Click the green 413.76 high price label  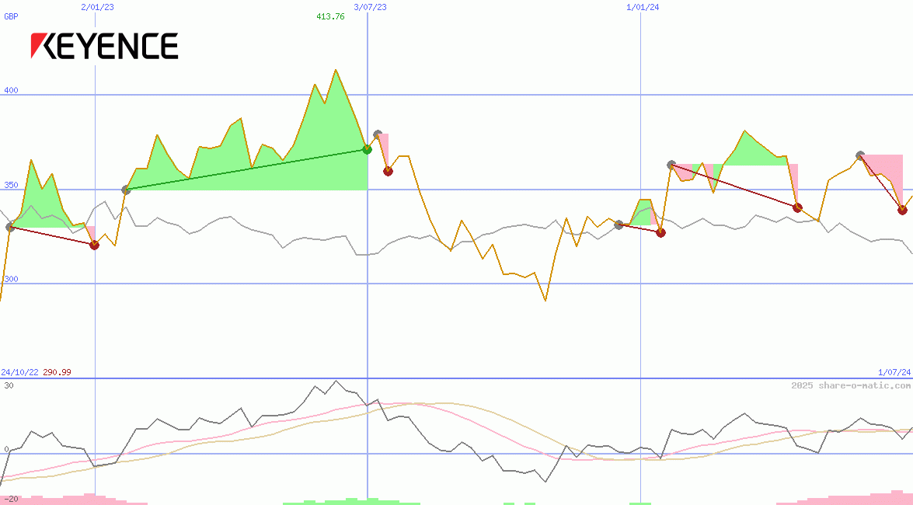tap(330, 16)
